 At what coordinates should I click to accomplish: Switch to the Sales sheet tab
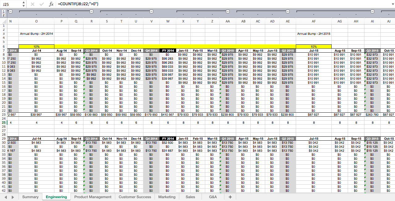tap(190, 197)
